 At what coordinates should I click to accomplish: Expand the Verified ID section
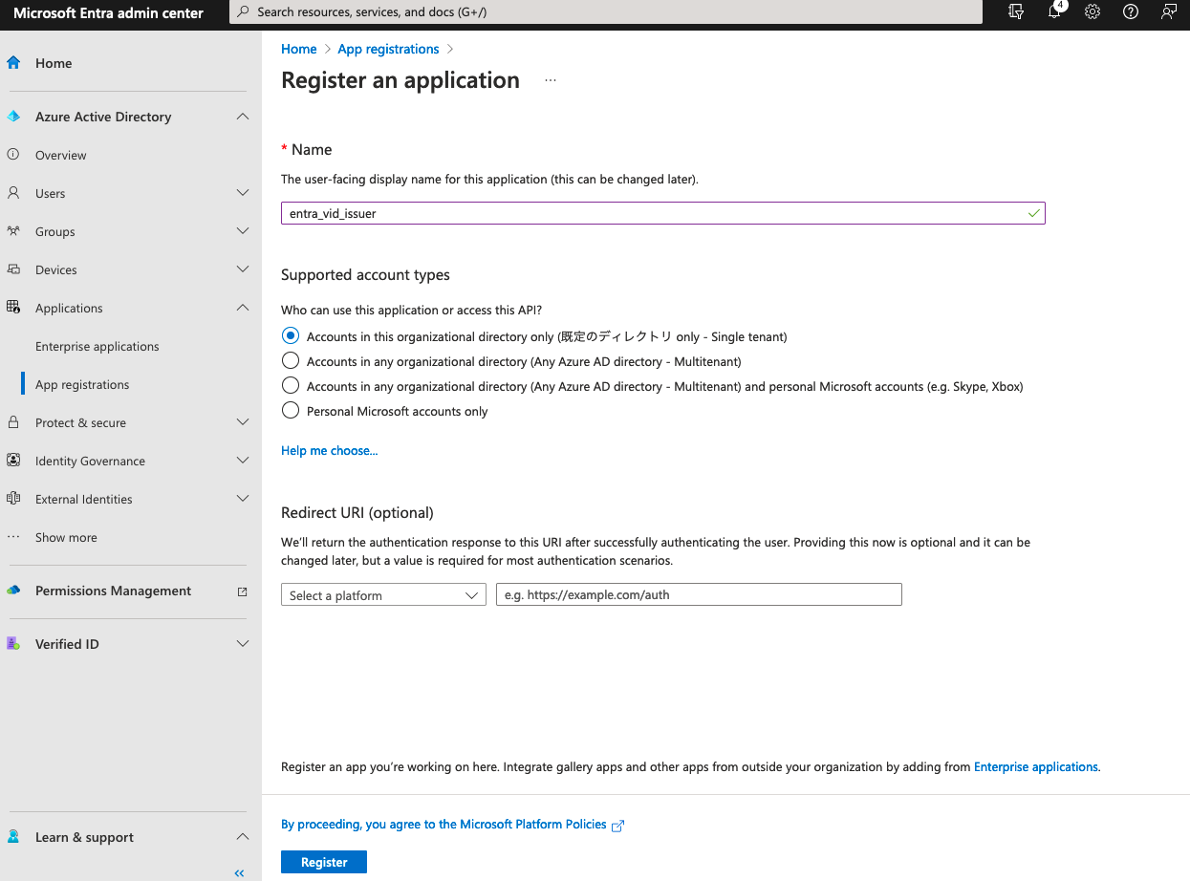(x=243, y=644)
